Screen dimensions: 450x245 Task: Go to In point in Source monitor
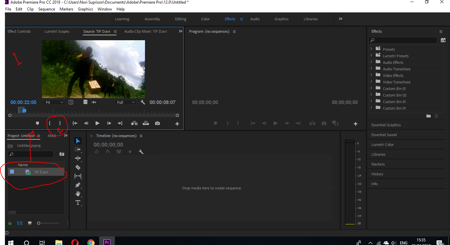[x=75, y=123]
